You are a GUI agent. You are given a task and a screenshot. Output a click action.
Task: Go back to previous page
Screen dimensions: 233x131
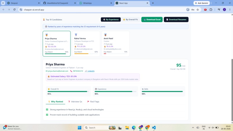coord(3,10)
